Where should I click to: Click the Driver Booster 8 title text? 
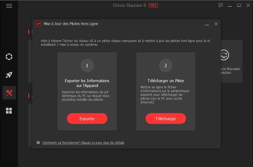coord(129,5)
